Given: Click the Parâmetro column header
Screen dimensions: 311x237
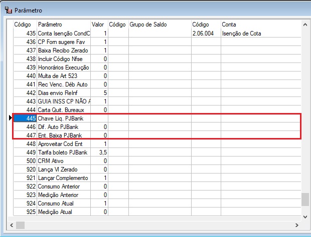Looking at the screenshot, I should point(64,24).
